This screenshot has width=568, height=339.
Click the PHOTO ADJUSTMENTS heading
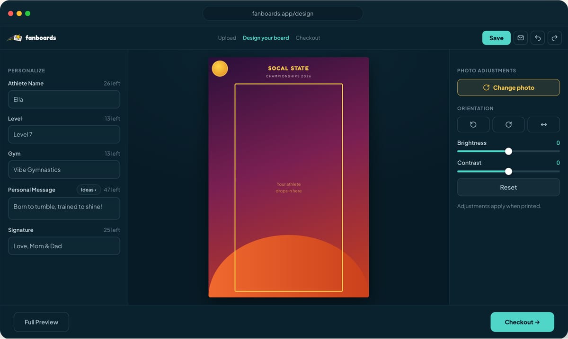pyautogui.click(x=487, y=70)
